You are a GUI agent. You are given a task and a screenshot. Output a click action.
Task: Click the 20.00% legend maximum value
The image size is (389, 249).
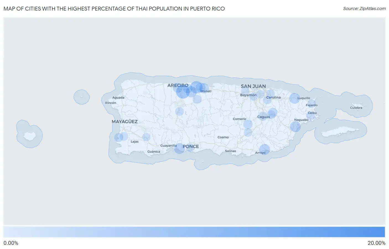377,243
